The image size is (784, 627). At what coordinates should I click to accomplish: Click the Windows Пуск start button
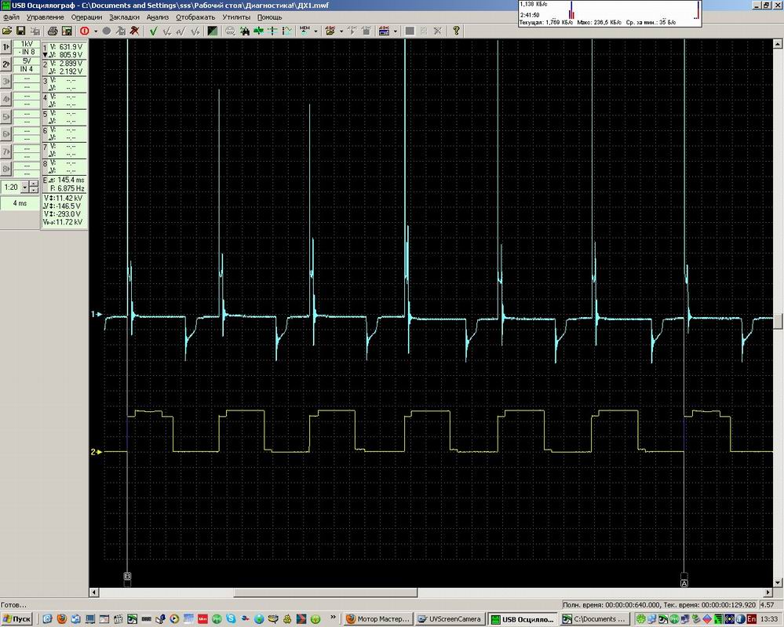click(17, 619)
